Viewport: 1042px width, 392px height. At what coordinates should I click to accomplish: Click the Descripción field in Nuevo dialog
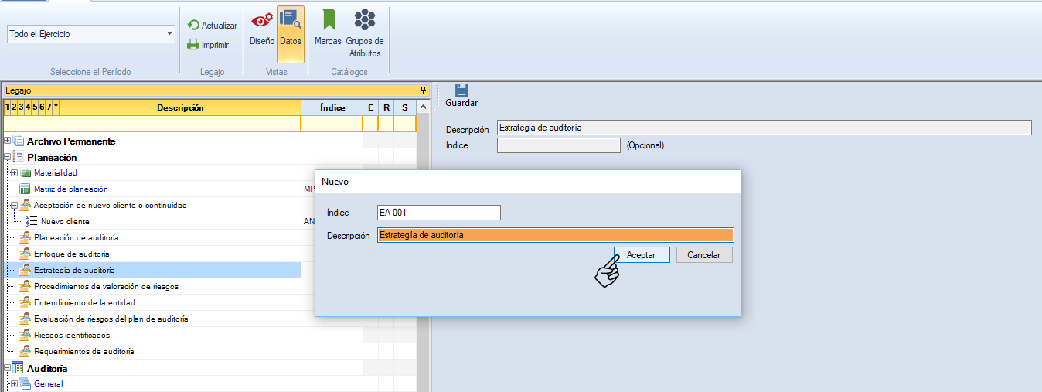[x=555, y=236]
